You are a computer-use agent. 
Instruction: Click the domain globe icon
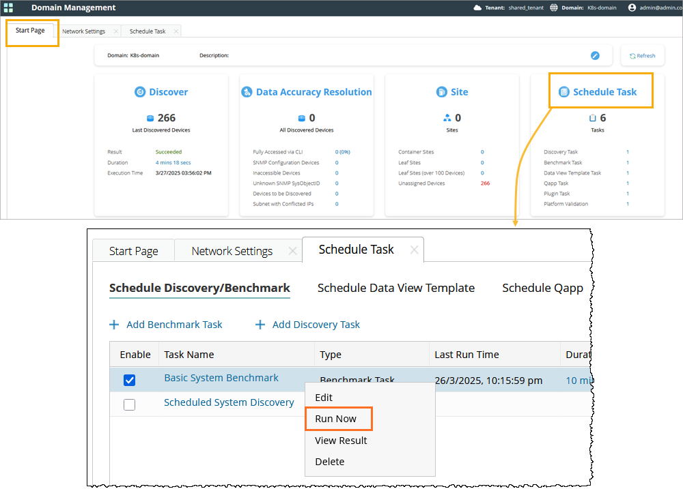(553, 8)
